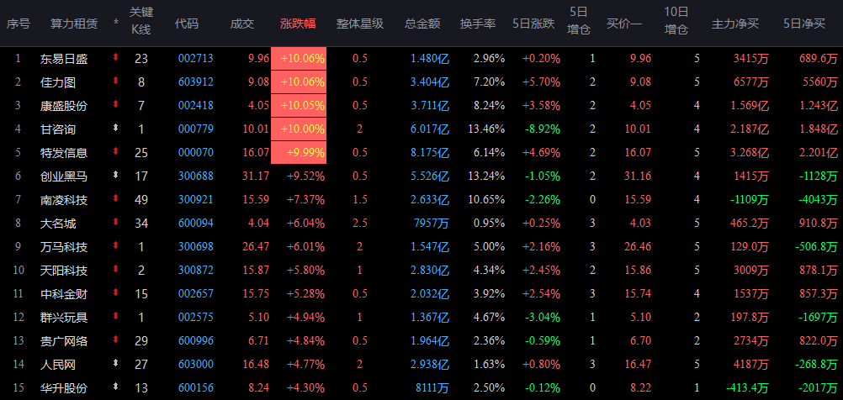Click the red marker icon for 康盛股份
The height and width of the screenshot is (400, 843).
click(x=115, y=104)
